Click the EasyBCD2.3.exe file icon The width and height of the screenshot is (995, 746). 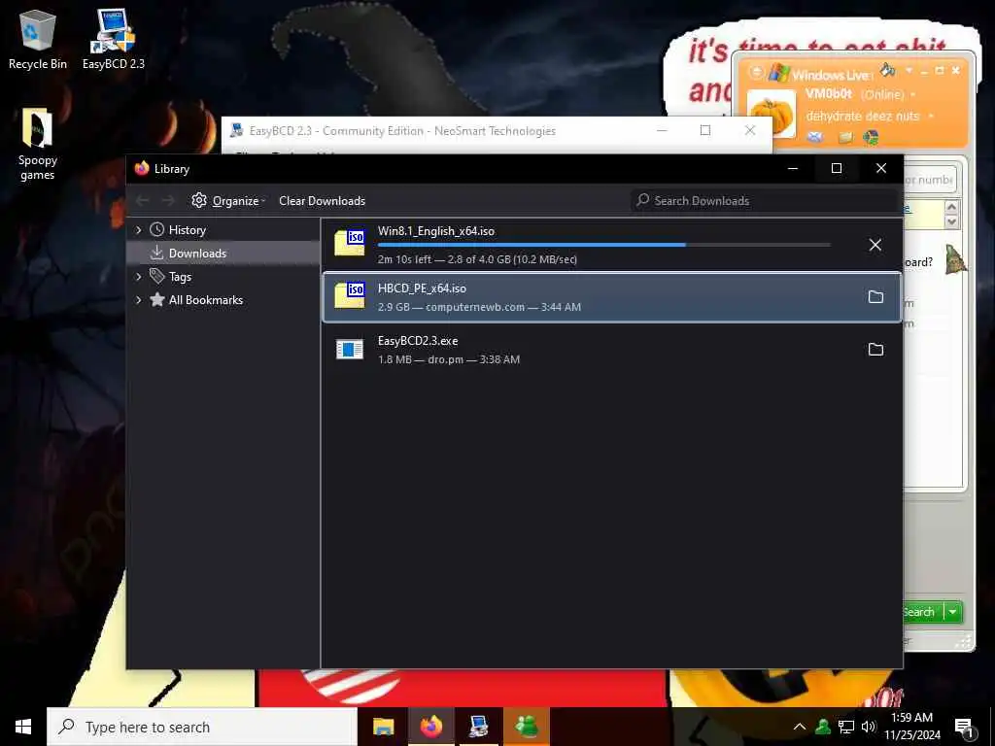click(x=350, y=349)
